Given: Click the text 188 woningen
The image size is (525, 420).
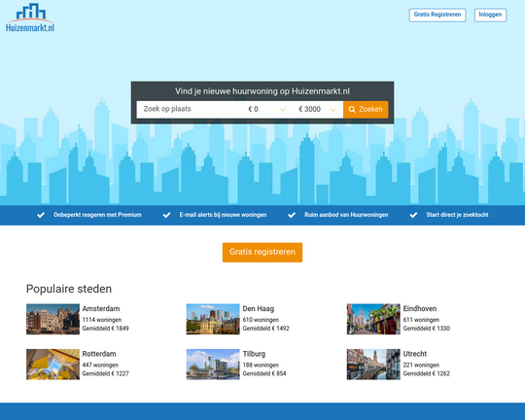Looking at the screenshot, I should click(x=261, y=366).
